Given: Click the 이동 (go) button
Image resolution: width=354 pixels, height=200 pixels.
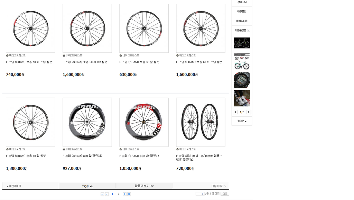Looking at the screenshot, I should [225, 194].
